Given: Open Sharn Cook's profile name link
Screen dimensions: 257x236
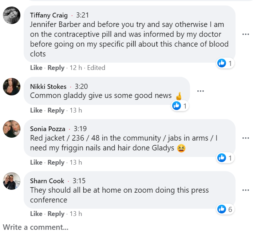Looking at the screenshot, I should [x=47, y=181].
